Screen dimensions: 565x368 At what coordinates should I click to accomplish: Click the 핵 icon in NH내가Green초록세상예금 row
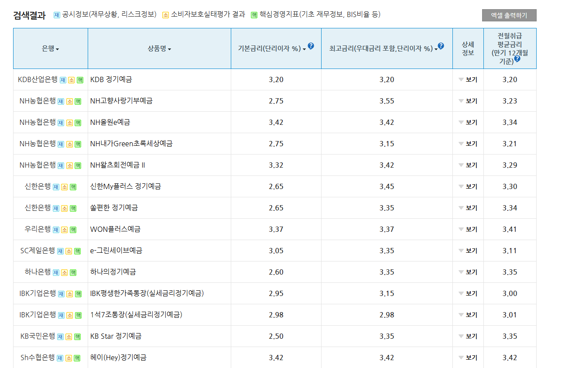pyautogui.click(x=78, y=144)
